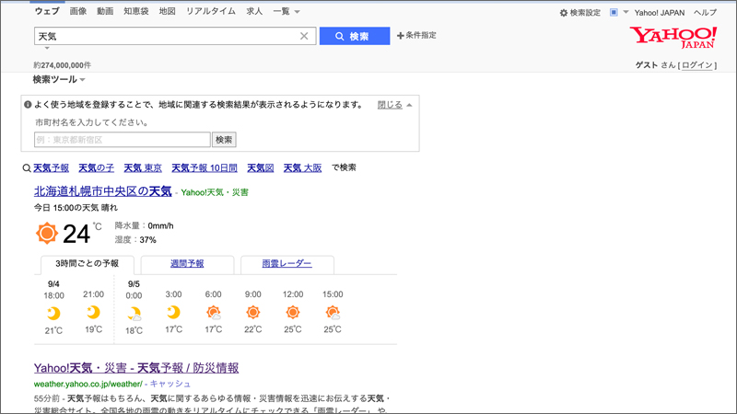Expand the 検索ツール dropdown
737x414 pixels.
pos(59,79)
